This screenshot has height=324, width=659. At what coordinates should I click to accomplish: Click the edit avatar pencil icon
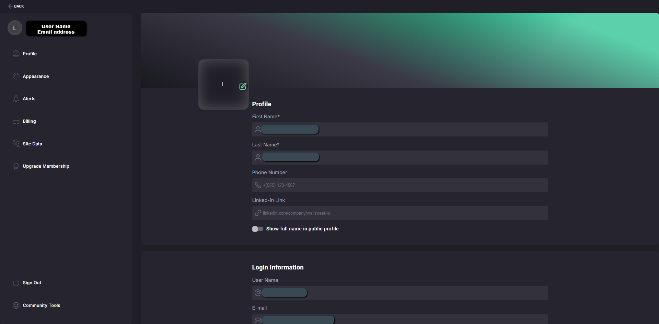click(x=243, y=86)
